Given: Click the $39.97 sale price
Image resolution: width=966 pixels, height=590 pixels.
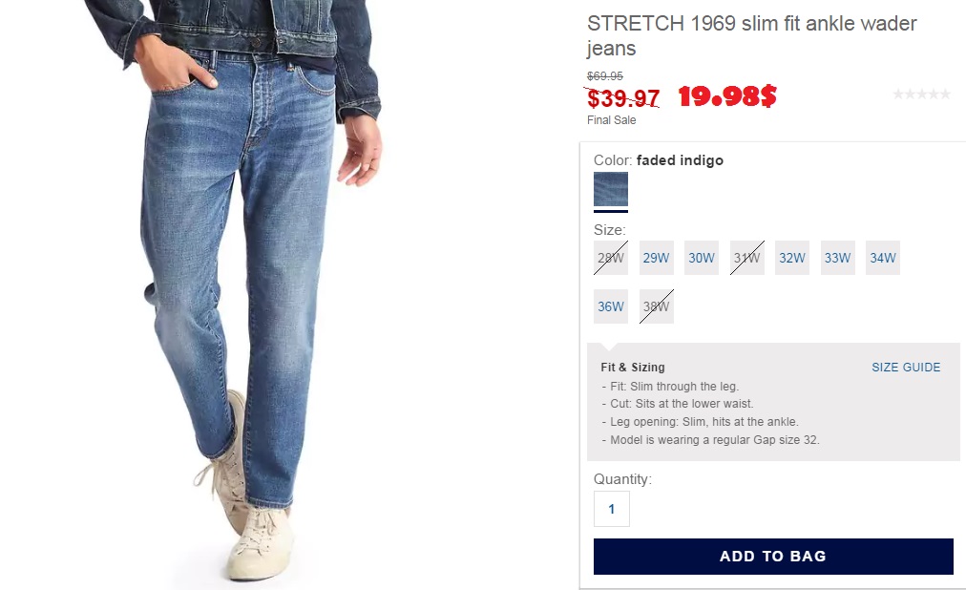Looking at the screenshot, I should pyautogui.click(x=623, y=98).
